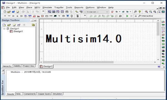Open the Place menu
Image resolution: width=167 pixels, height=100 pixels.
pyautogui.click(x=29, y=7)
